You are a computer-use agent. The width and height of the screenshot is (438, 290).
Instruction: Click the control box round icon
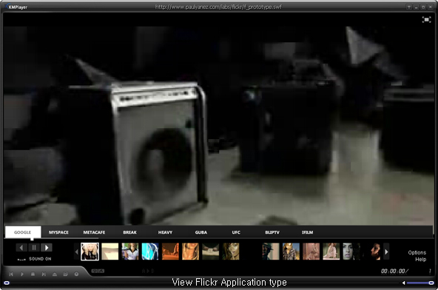76,274
